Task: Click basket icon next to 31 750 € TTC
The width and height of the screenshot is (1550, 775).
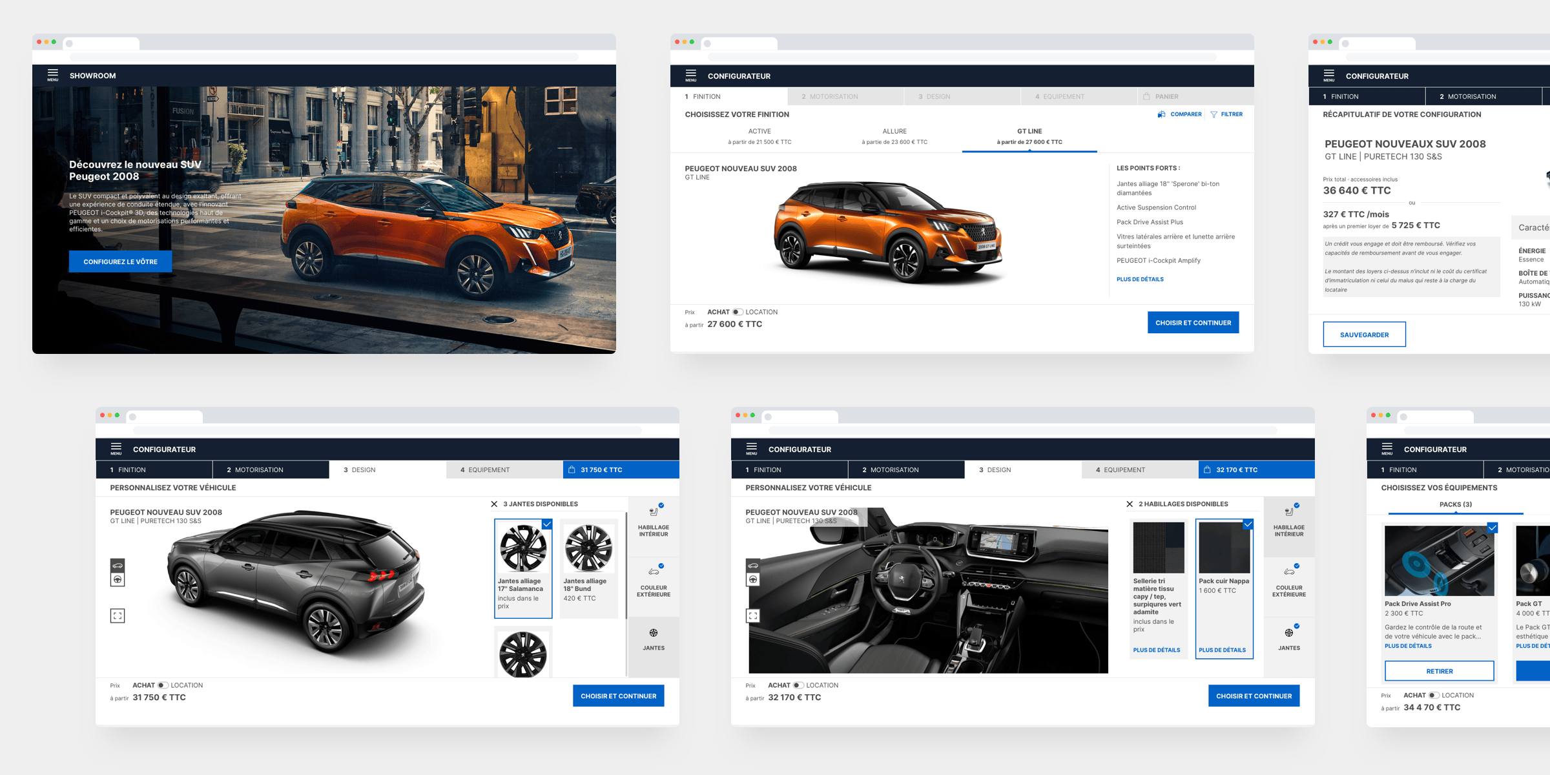Action: tap(572, 470)
